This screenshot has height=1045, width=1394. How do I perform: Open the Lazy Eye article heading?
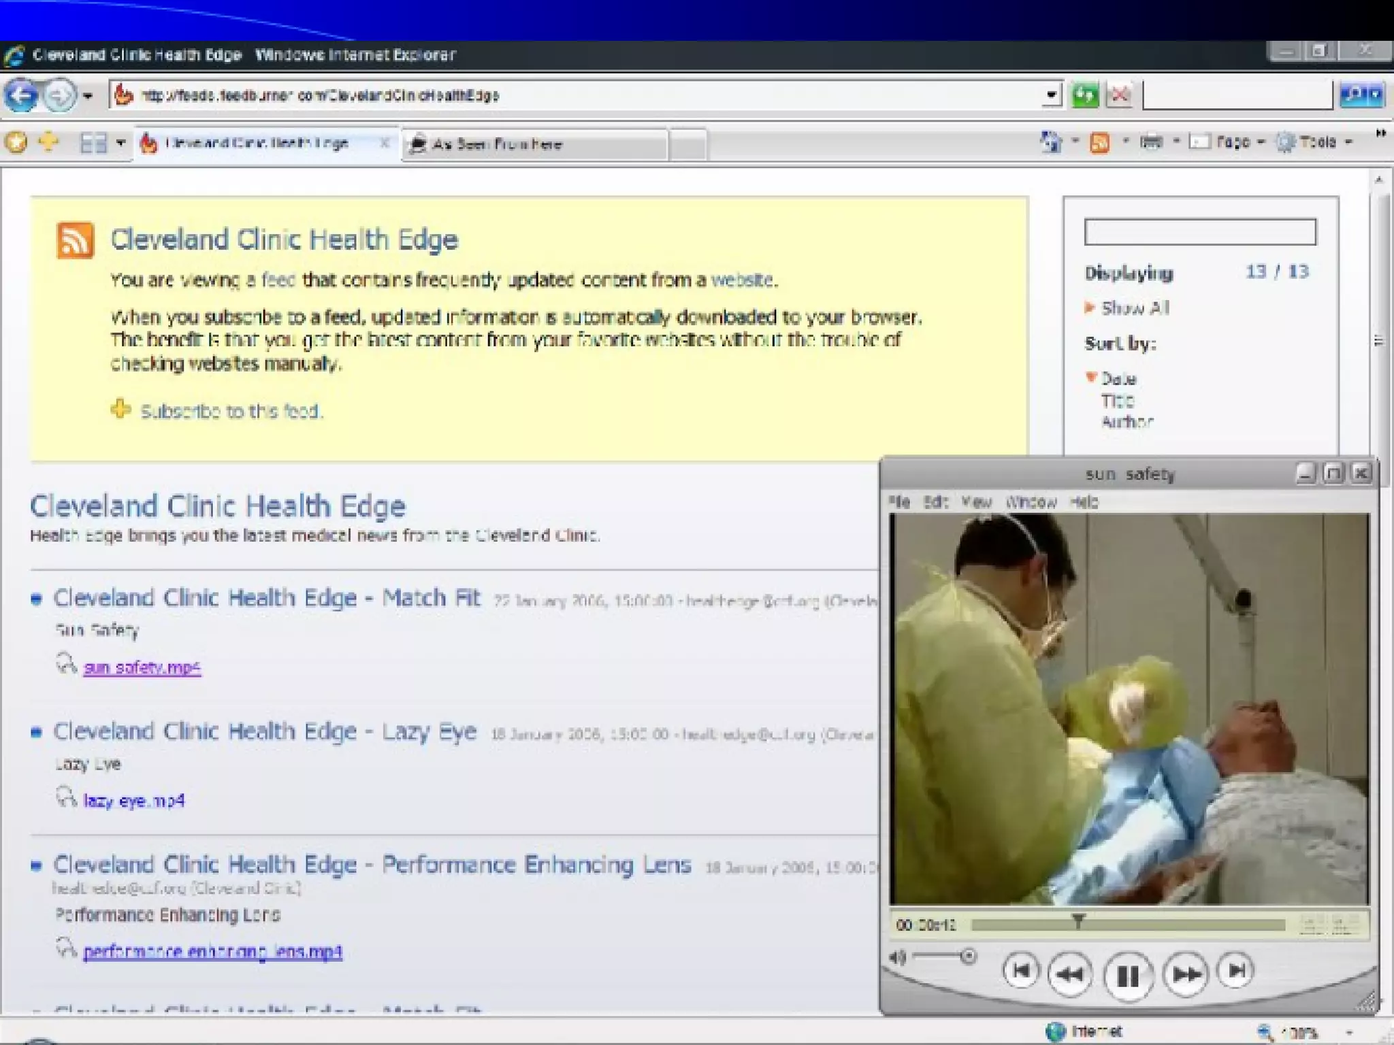point(265,731)
